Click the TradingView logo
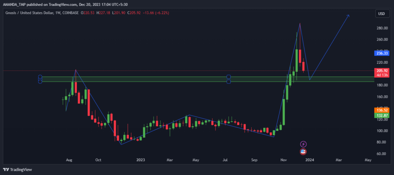Image resolution: width=394 pixels, height=175 pixels. coord(17,170)
